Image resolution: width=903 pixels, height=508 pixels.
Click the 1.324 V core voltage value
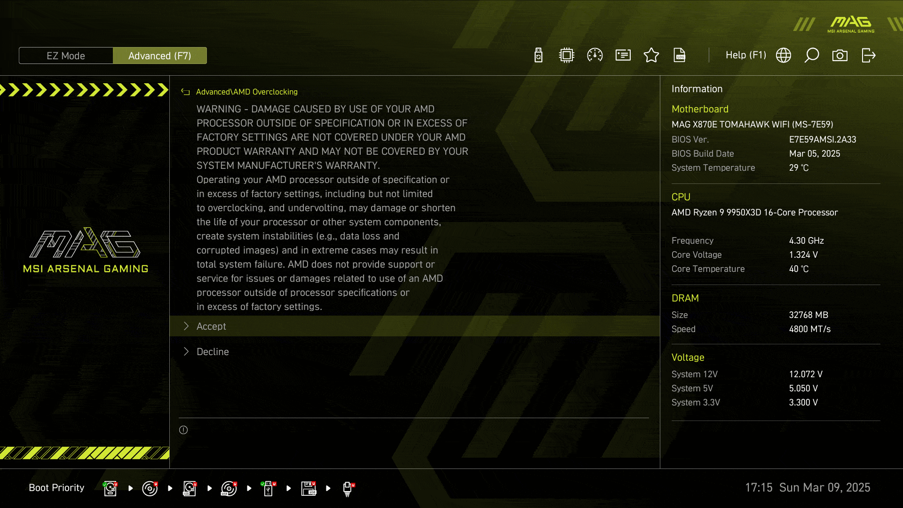(803, 255)
